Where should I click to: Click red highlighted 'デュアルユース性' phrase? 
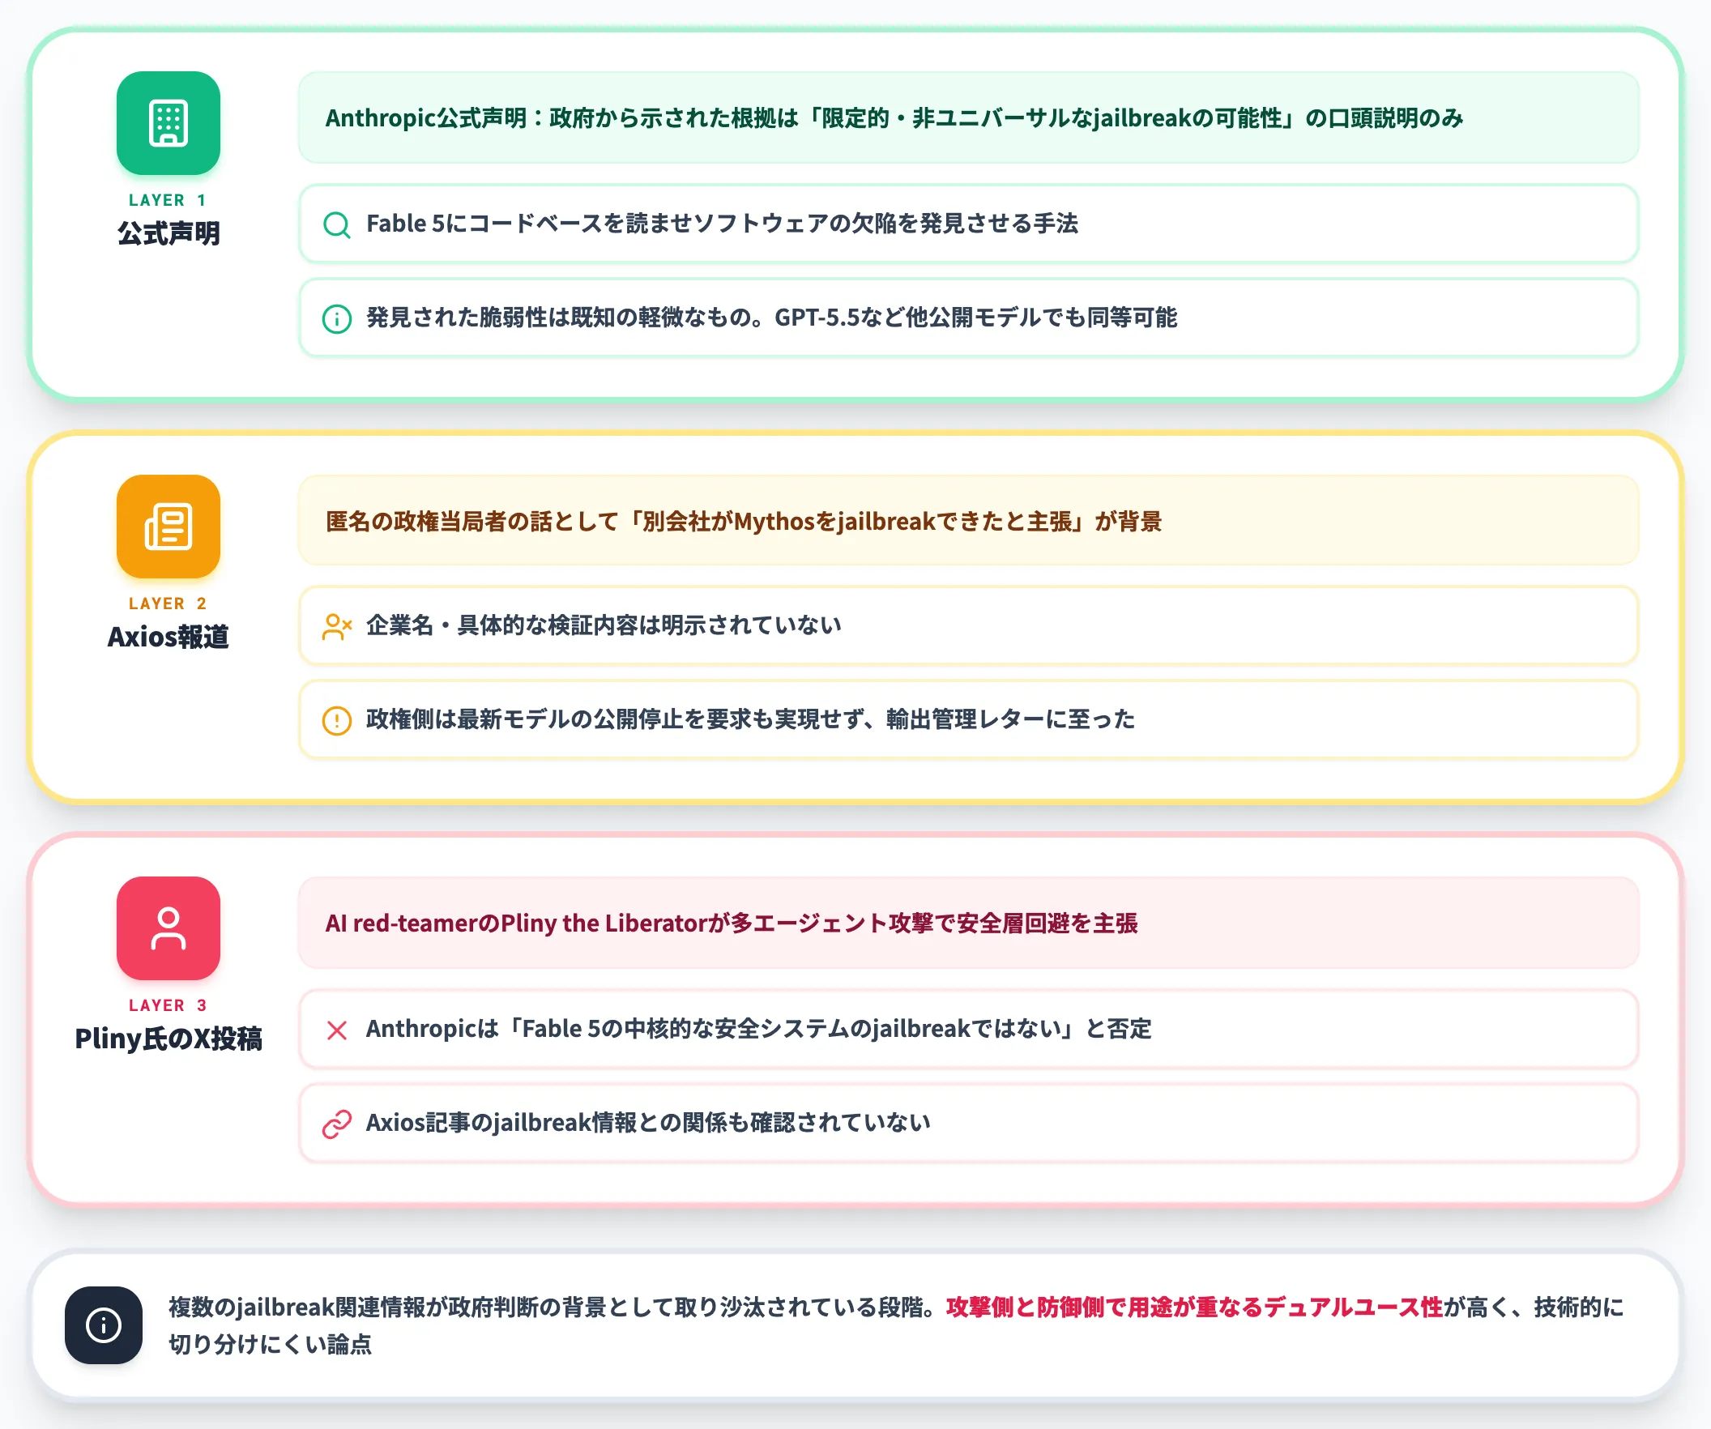coord(1353,1307)
